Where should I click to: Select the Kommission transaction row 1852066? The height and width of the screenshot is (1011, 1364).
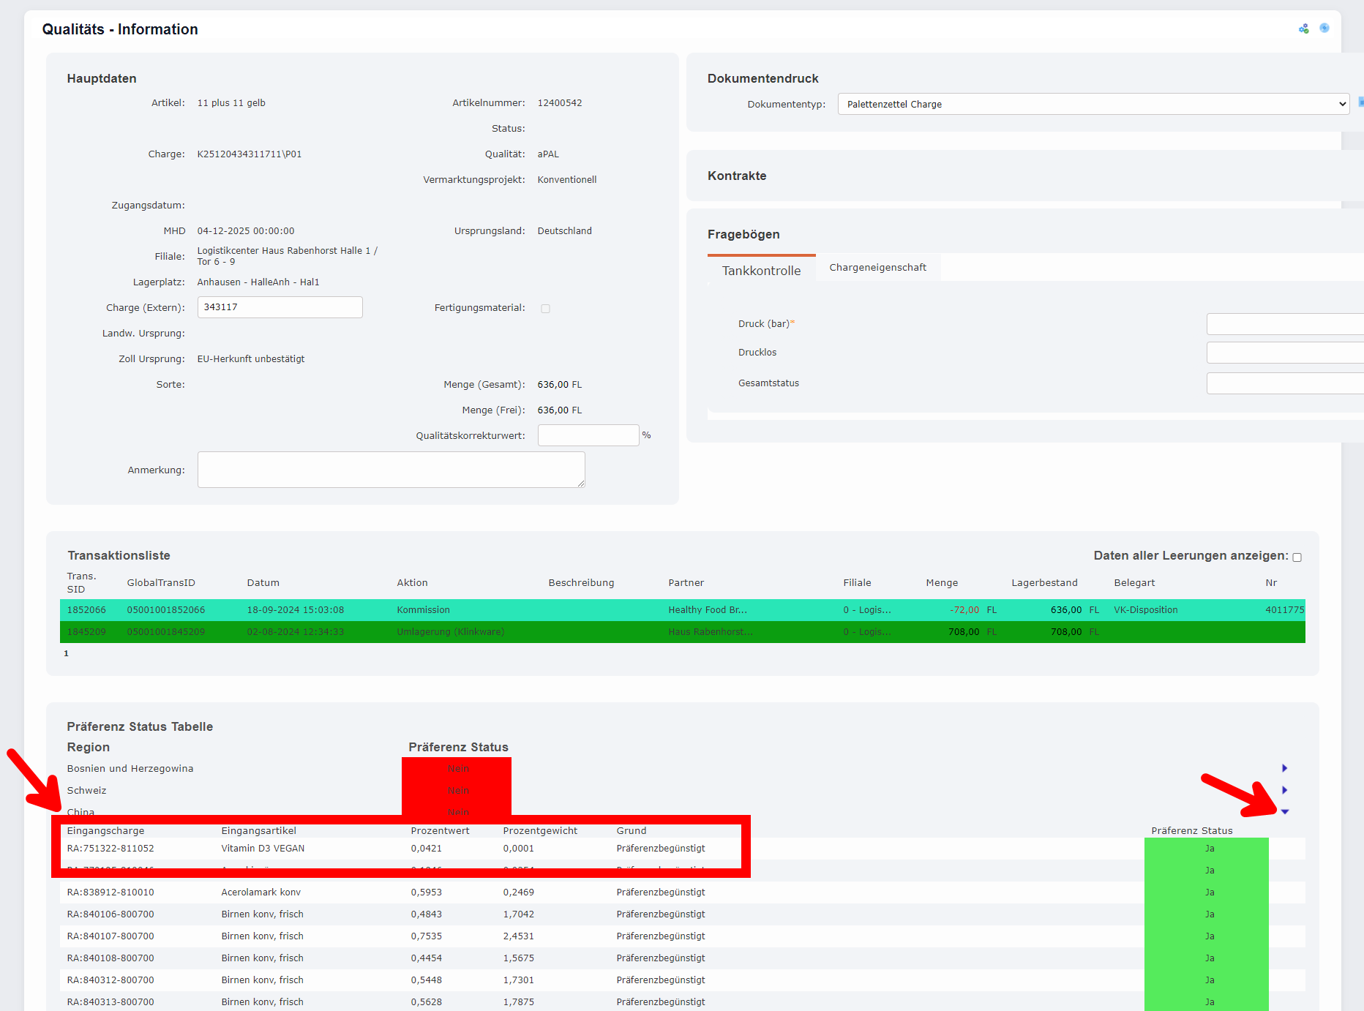(439, 609)
